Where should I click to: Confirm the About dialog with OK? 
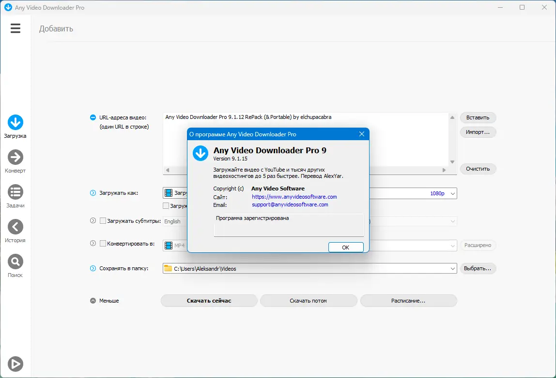pos(346,247)
